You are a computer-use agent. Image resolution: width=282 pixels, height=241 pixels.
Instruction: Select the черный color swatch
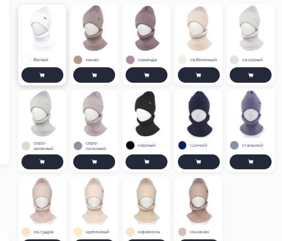click(130, 145)
